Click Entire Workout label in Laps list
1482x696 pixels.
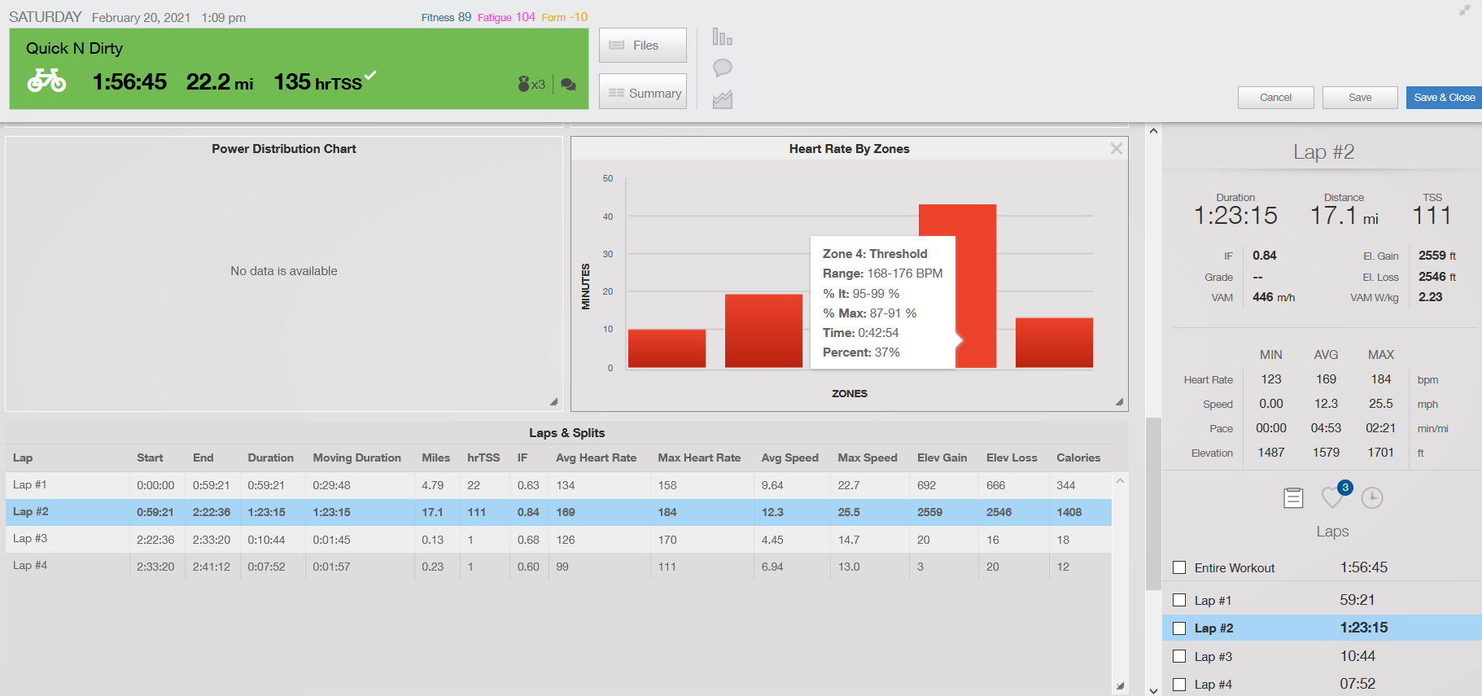[x=1235, y=567]
